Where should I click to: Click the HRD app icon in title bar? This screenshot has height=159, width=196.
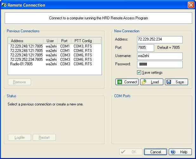pos(4,5)
